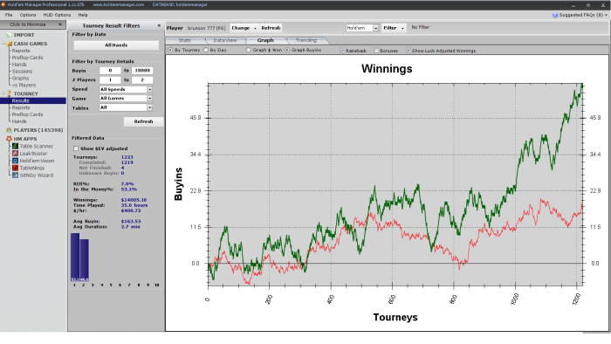Open the File menu
The width and height of the screenshot is (611, 344).
[9, 15]
